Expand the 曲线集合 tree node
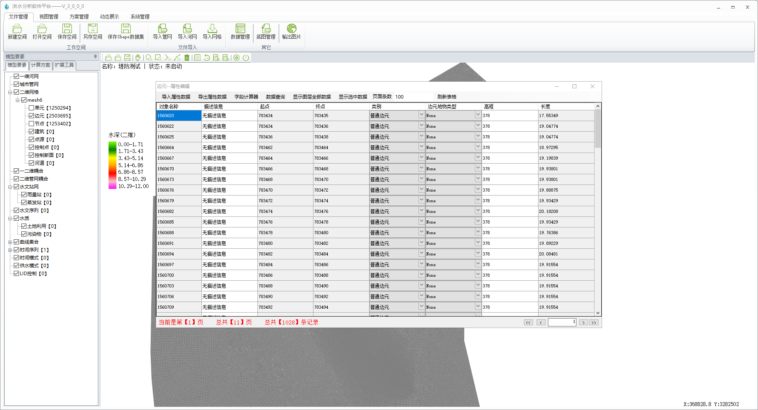This screenshot has width=758, height=410. 10,242
